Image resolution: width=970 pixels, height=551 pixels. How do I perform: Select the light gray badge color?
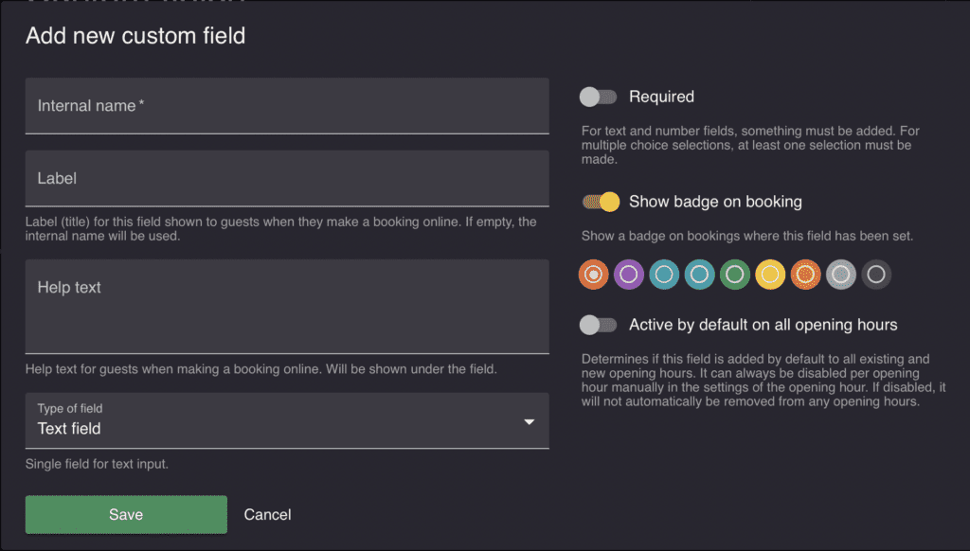840,274
